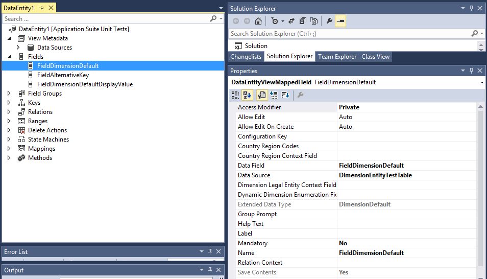487x279 pixels.
Task: Click the Search Solution Explorer input field
Action: point(349,33)
